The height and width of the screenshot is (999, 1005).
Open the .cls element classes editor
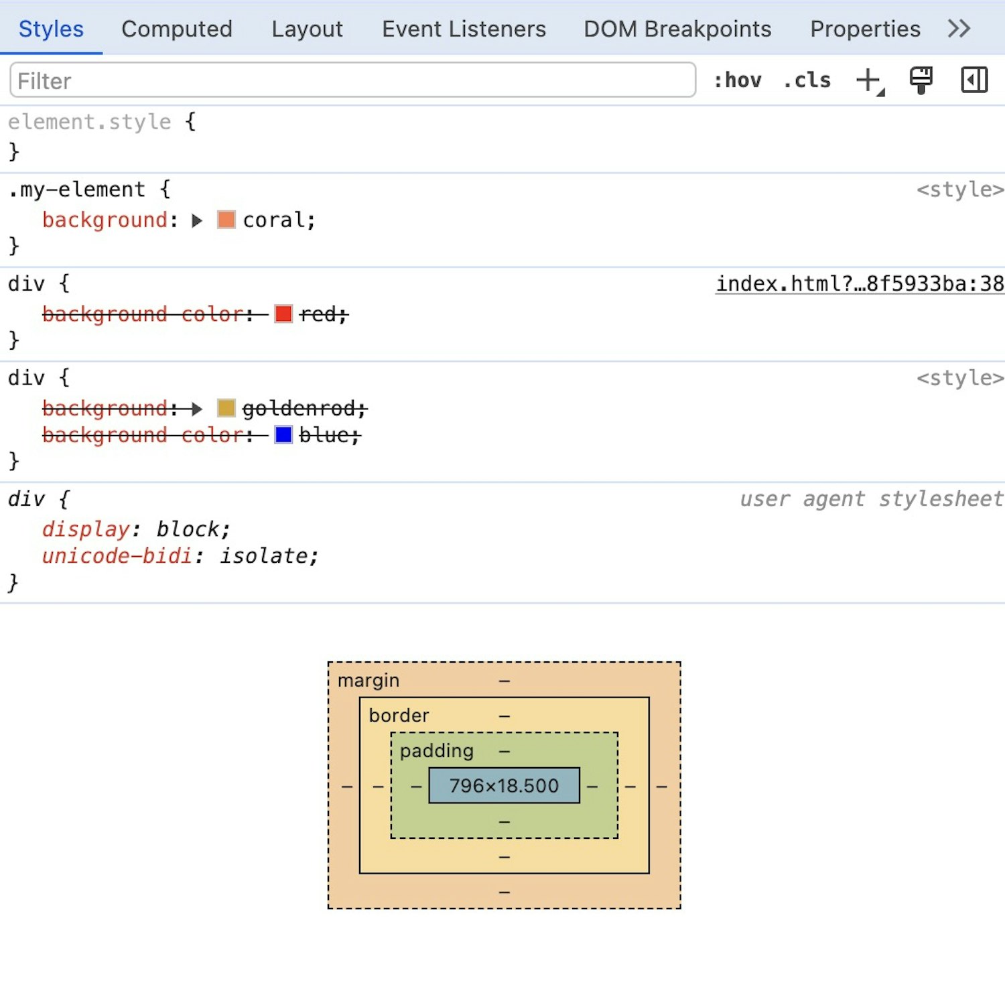tap(807, 80)
